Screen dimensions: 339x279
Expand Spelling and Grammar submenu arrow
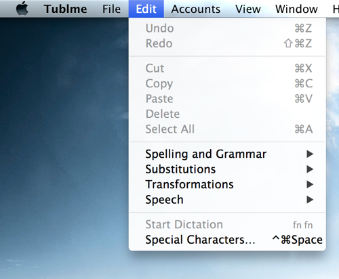(310, 154)
